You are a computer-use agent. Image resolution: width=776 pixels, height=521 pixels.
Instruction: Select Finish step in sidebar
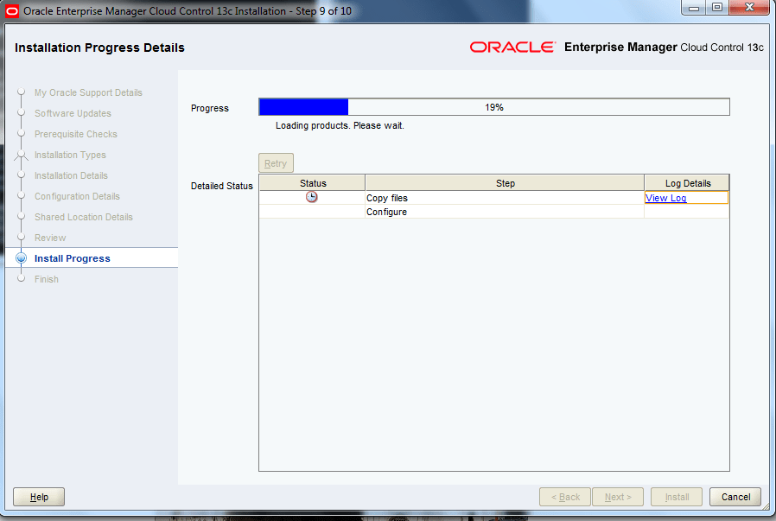click(47, 279)
